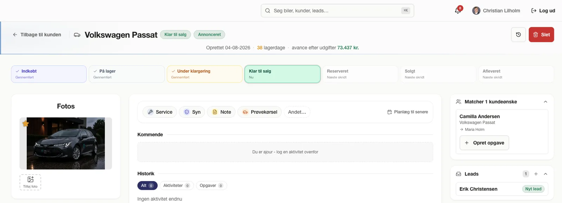
Task: Click Tilføj foto button
Action: point(31,182)
